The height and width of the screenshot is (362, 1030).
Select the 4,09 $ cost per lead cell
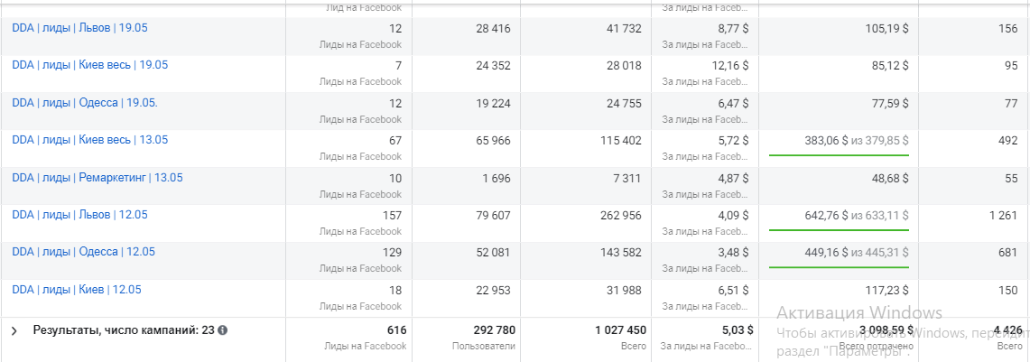(x=731, y=215)
